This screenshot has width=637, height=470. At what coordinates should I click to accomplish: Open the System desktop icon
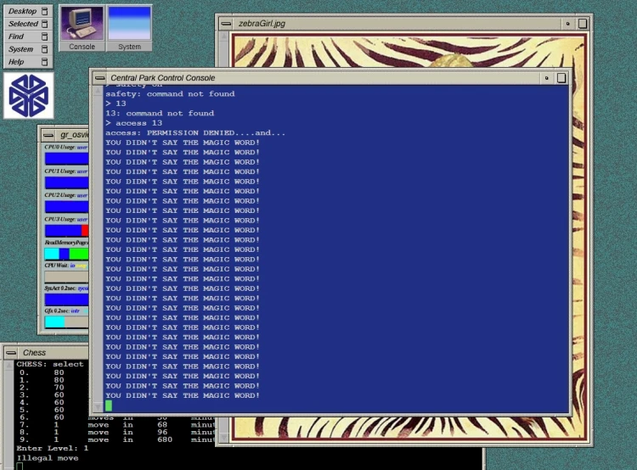[x=129, y=28]
